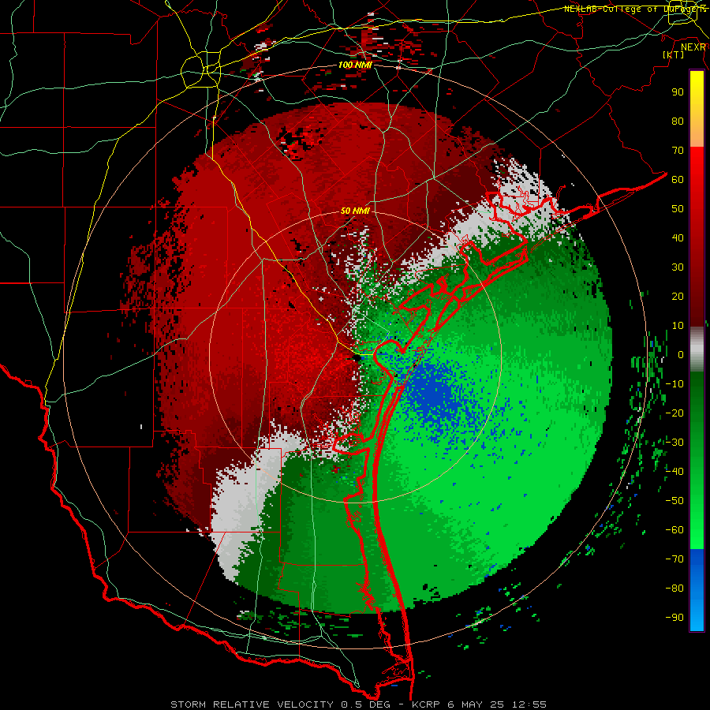The height and width of the screenshot is (710, 710).
Task: Click the -50 legend value
Action: (x=674, y=501)
